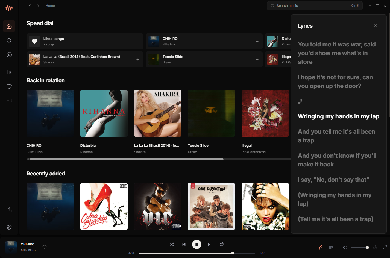The height and width of the screenshot is (258, 390).
Task: Toggle shuffle playback
Action: [172, 244]
